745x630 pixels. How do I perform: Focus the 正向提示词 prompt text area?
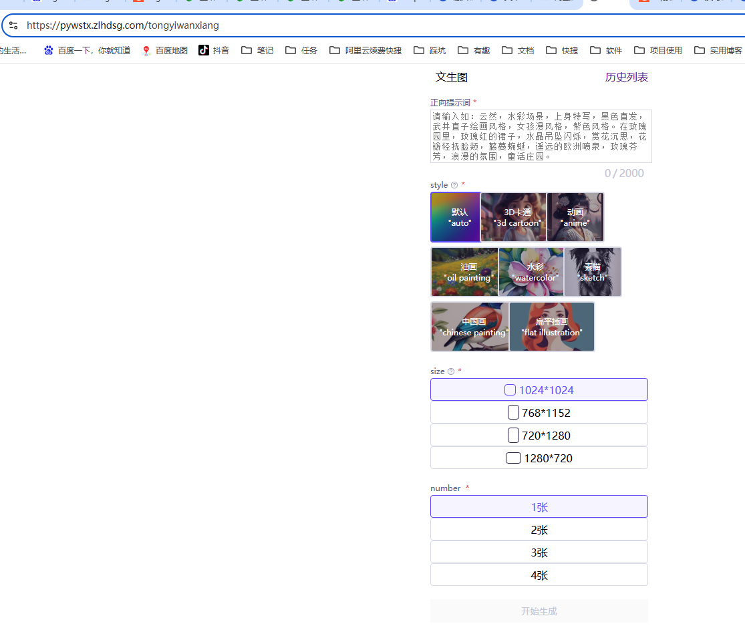click(x=541, y=136)
